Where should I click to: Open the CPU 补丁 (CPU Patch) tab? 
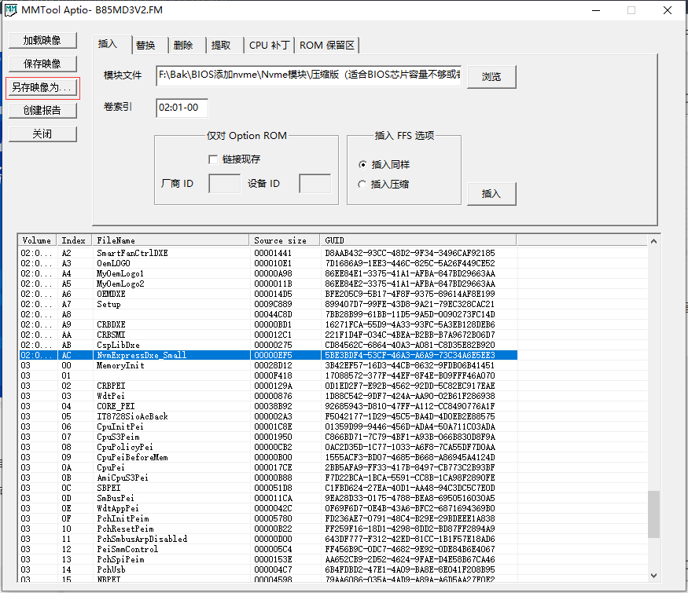(269, 45)
